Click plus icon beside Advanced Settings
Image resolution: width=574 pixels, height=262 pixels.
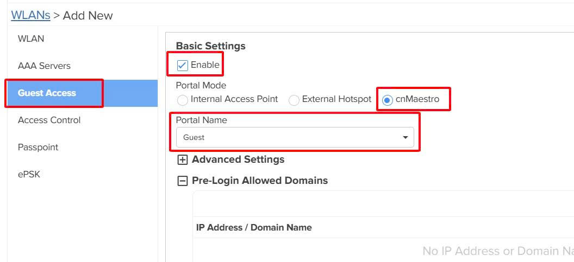click(183, 160)
